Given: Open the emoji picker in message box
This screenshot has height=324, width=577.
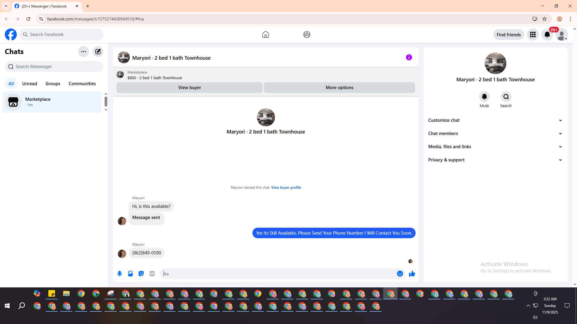Looking at the screenshot, I should pos(400,274).
